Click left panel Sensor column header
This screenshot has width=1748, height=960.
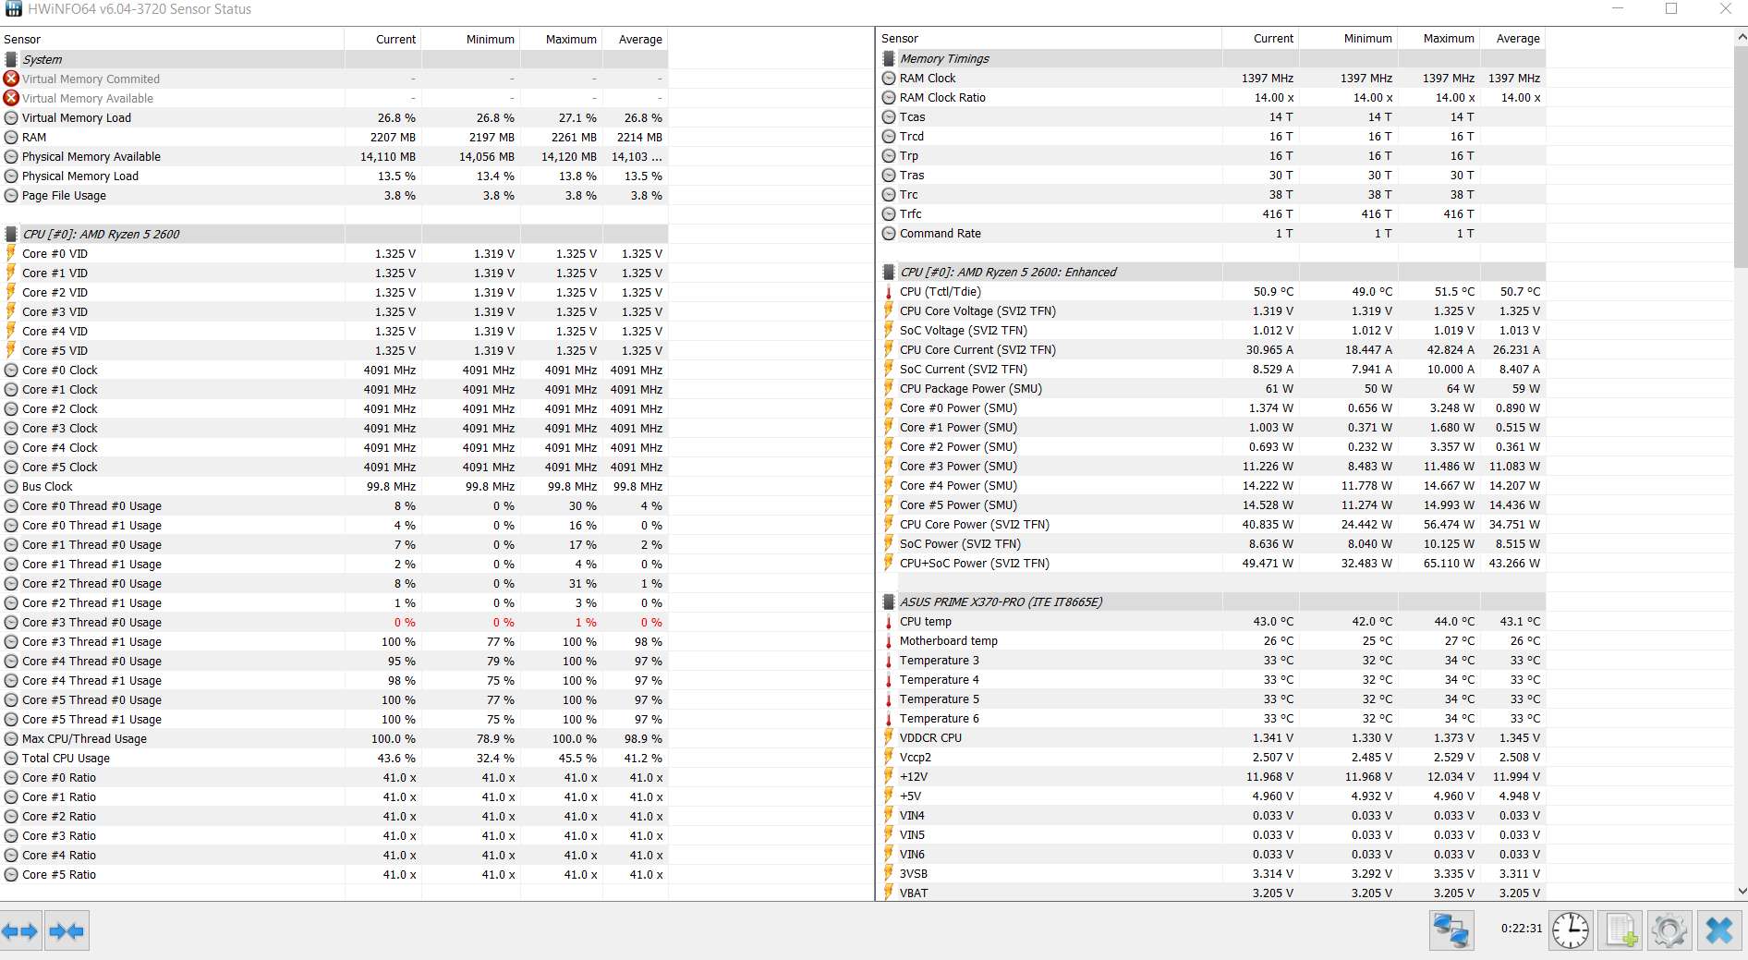pos(172,39)
